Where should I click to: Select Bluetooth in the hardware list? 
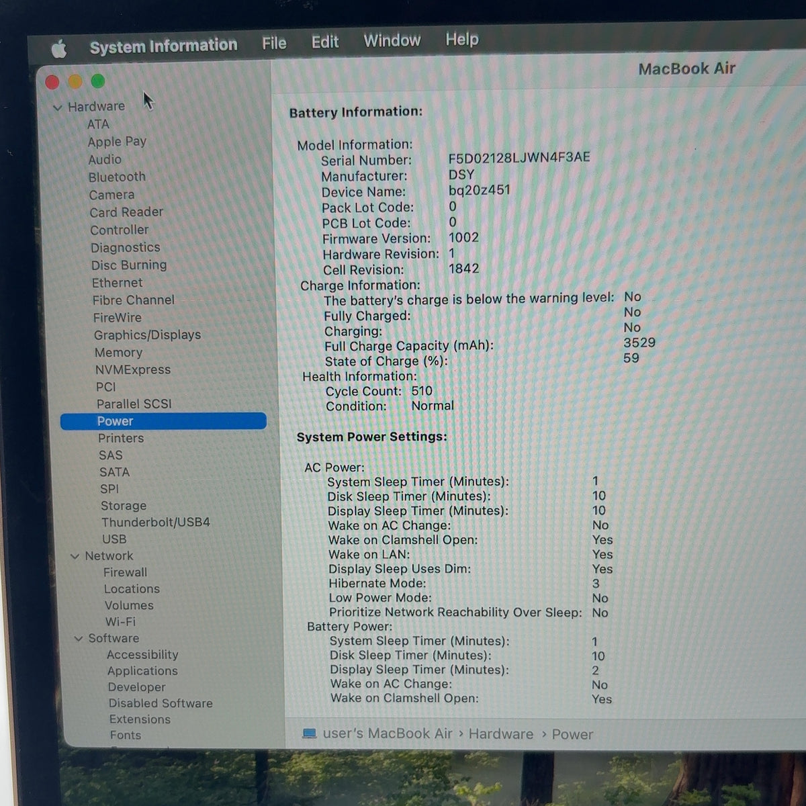pyautogui.click(x=117, y=177)
